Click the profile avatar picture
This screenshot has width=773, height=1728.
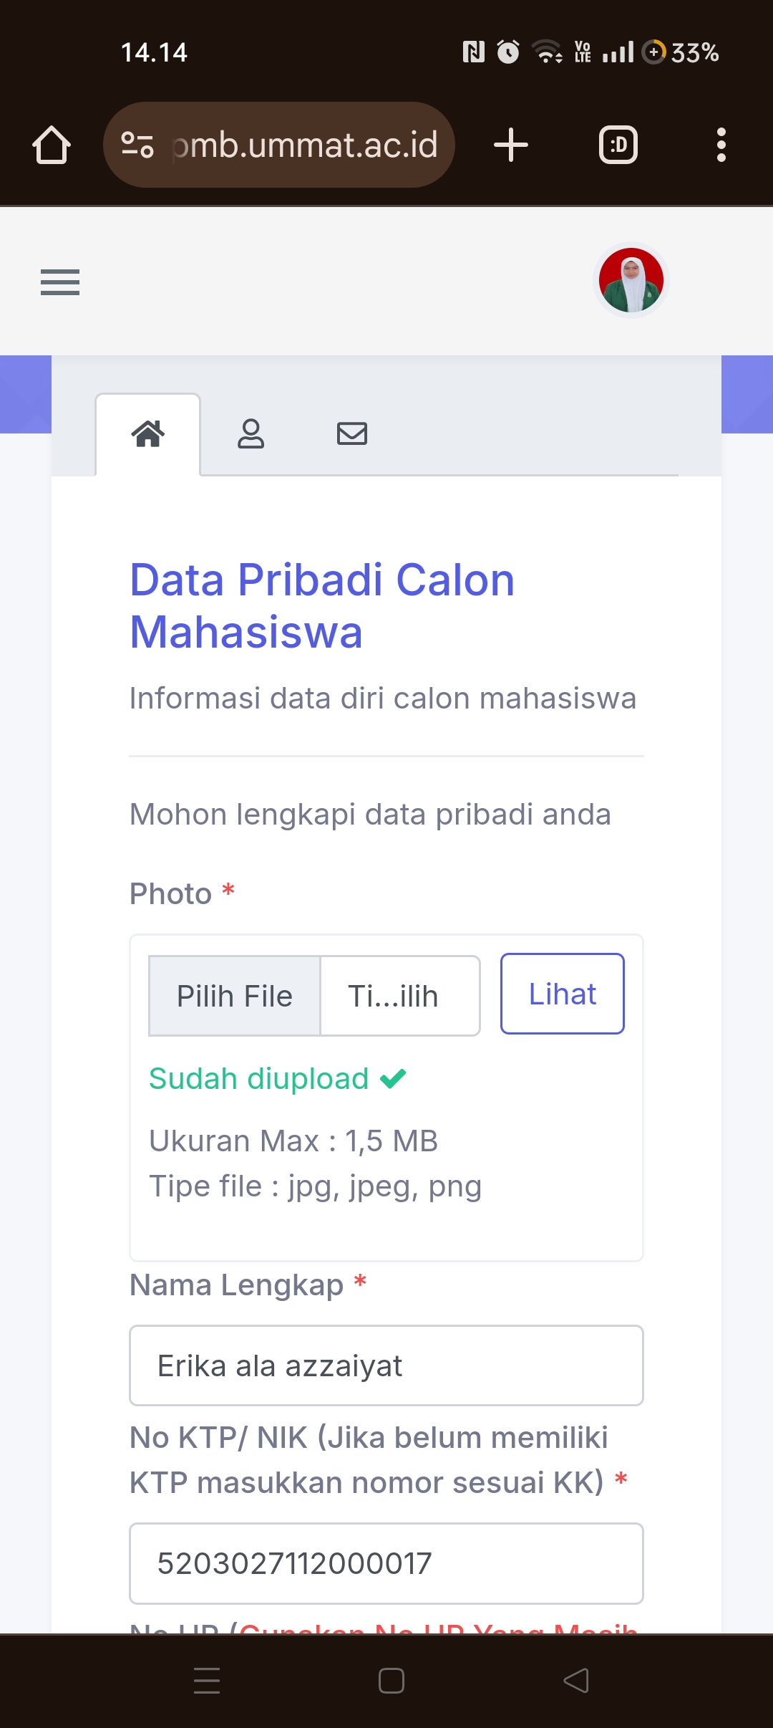point(631,280)
